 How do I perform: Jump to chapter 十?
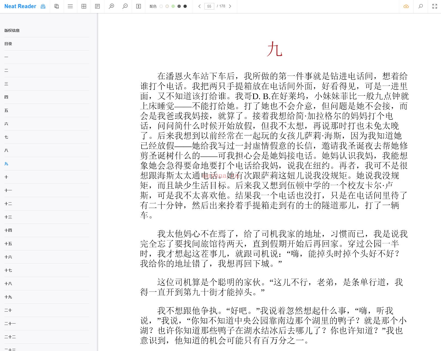click(47, 177)
